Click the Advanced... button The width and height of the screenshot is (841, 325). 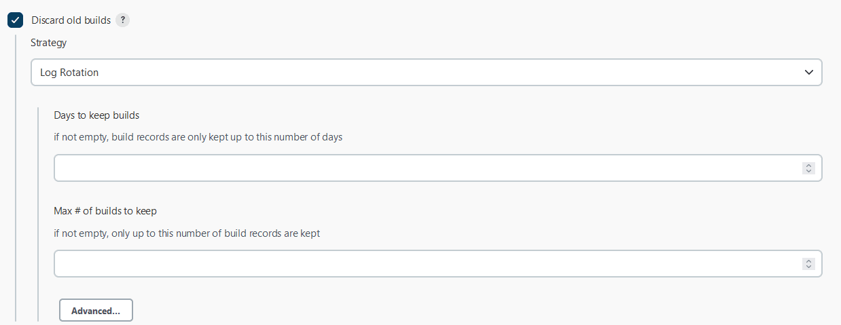coord(96,311)
